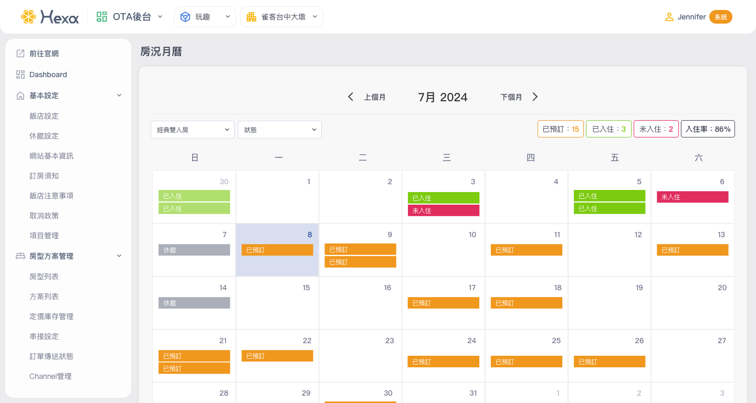Click the 房型方案管理 bed icon
The image size is (756, 403).
point(20,256)
